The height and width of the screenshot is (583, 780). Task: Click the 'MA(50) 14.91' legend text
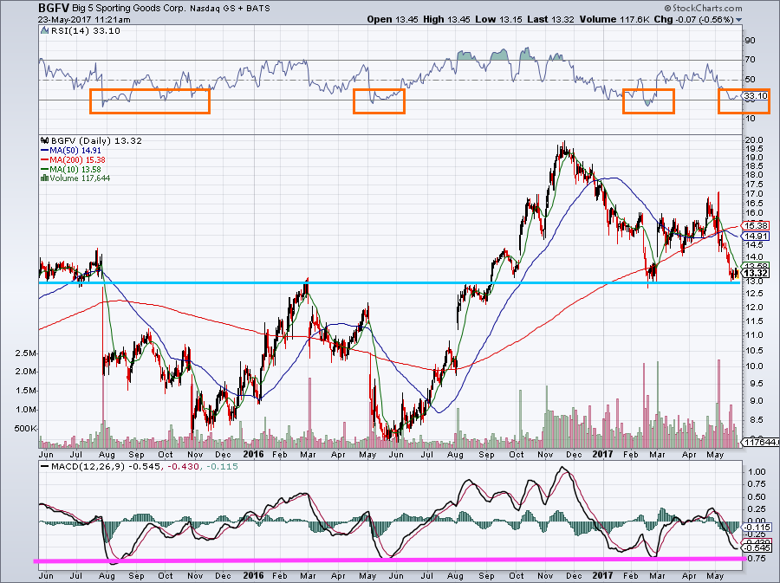point(75,150)
